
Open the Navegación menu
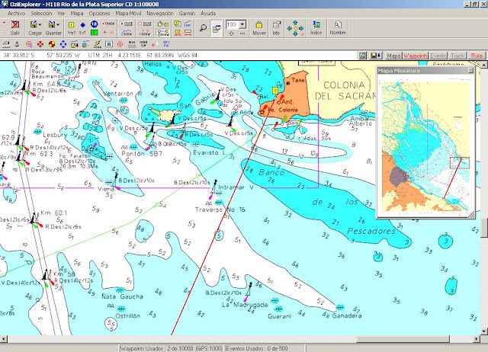click(160, 14)
